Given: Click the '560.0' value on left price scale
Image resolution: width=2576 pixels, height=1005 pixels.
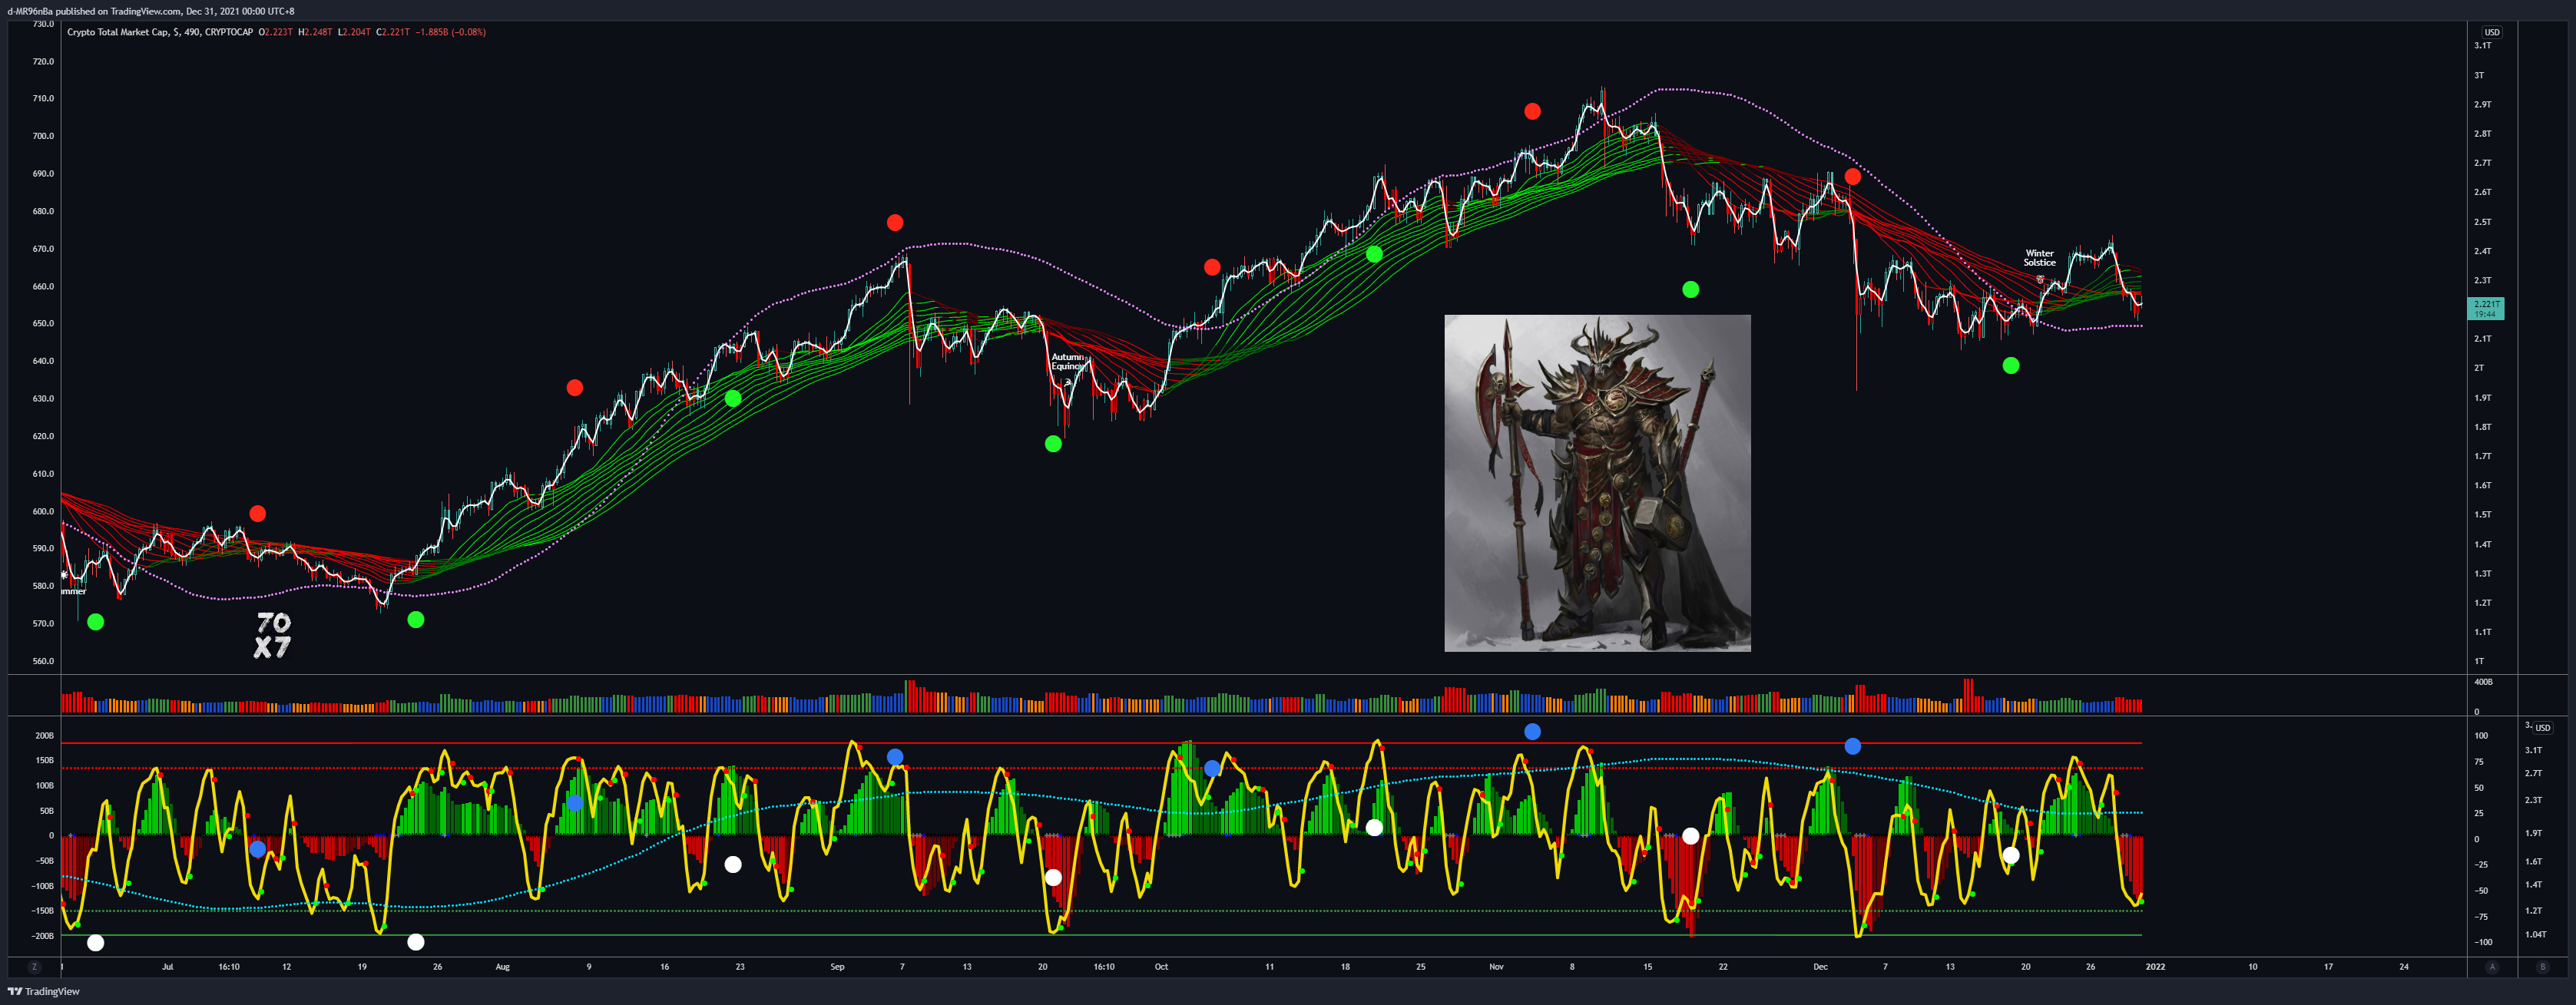Looking at the screenshot, I should click(43, 661).
